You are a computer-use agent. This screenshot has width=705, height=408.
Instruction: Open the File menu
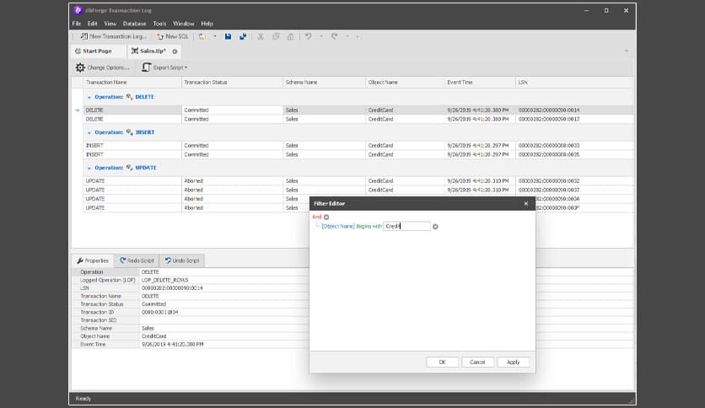tap(77, 24)
